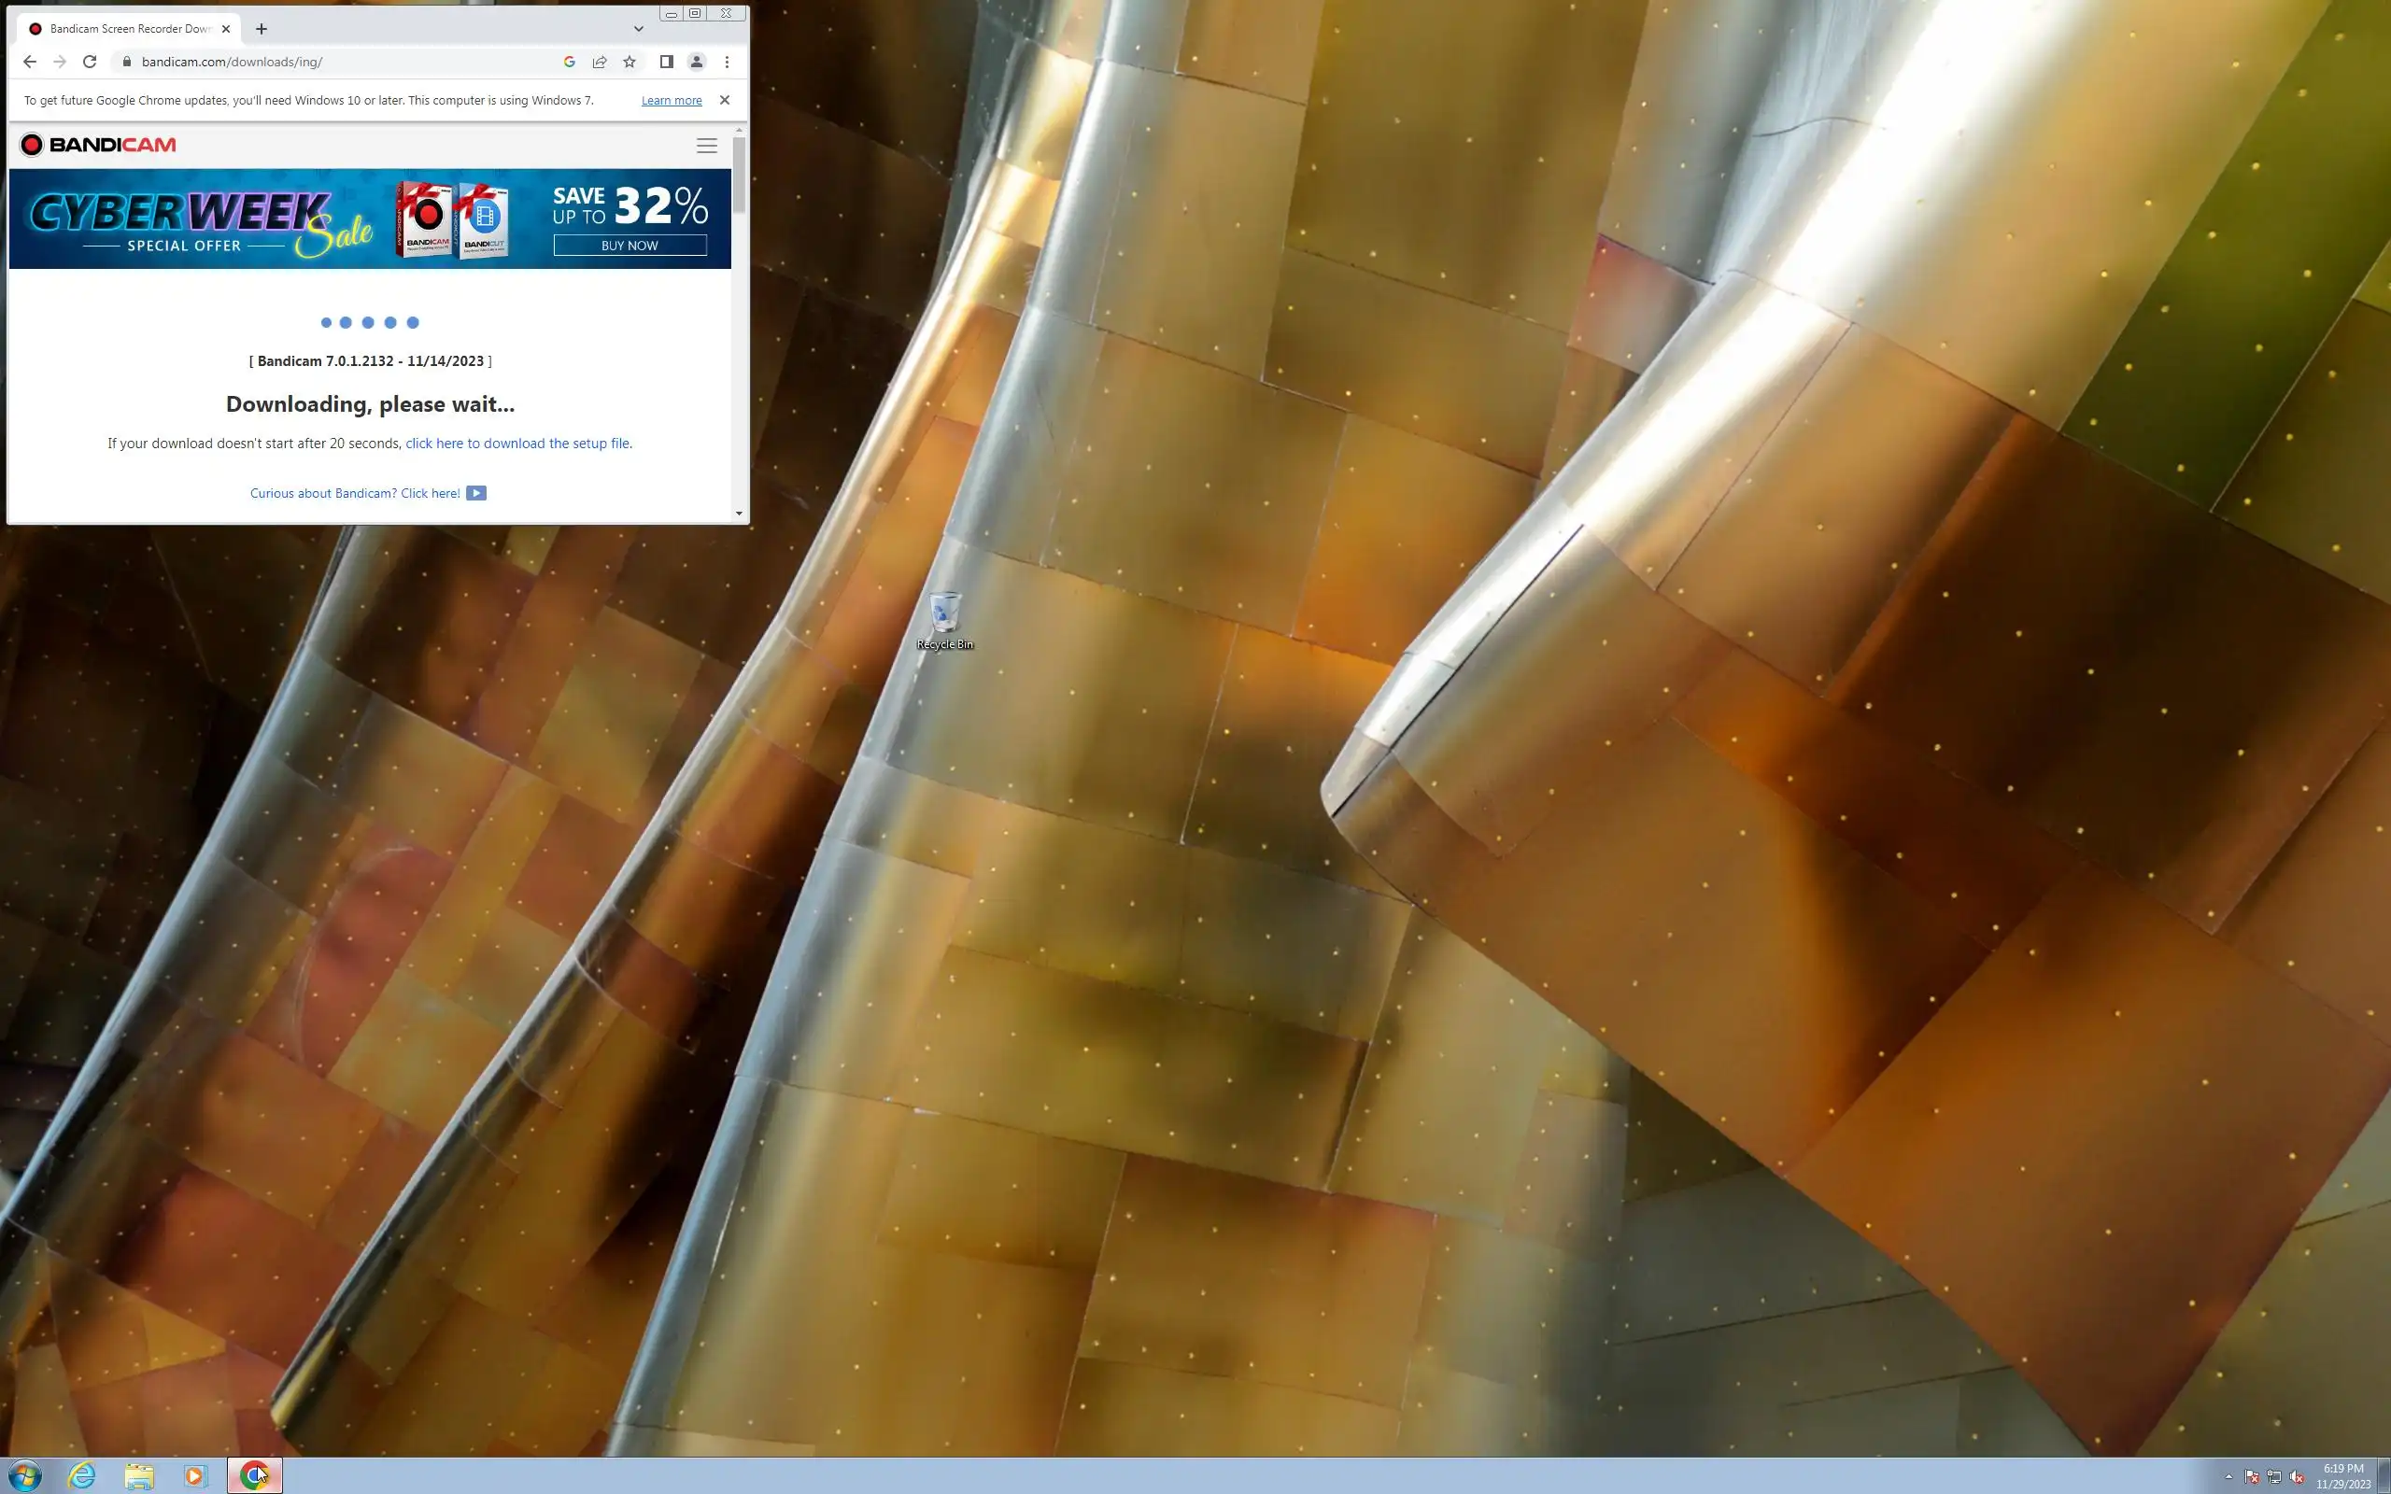
Task: Open Chrome three-dot options menu
Action: pos(728,62)
